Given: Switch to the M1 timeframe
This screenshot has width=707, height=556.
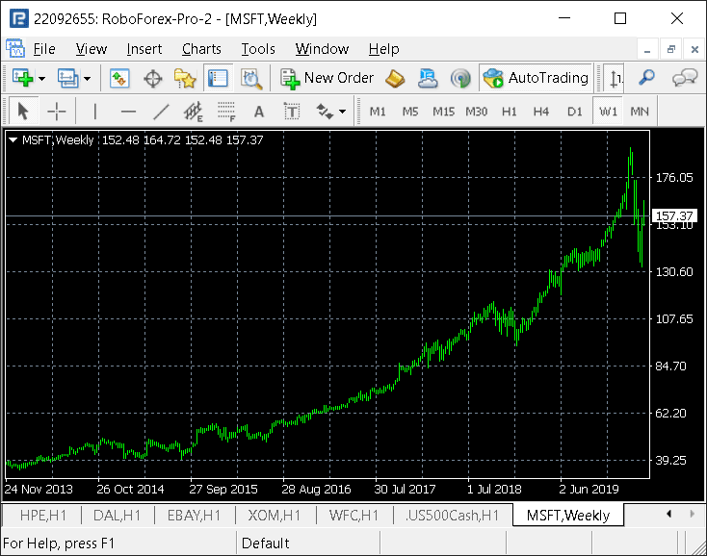Looking at the screenshot, I should click(378, 112).
